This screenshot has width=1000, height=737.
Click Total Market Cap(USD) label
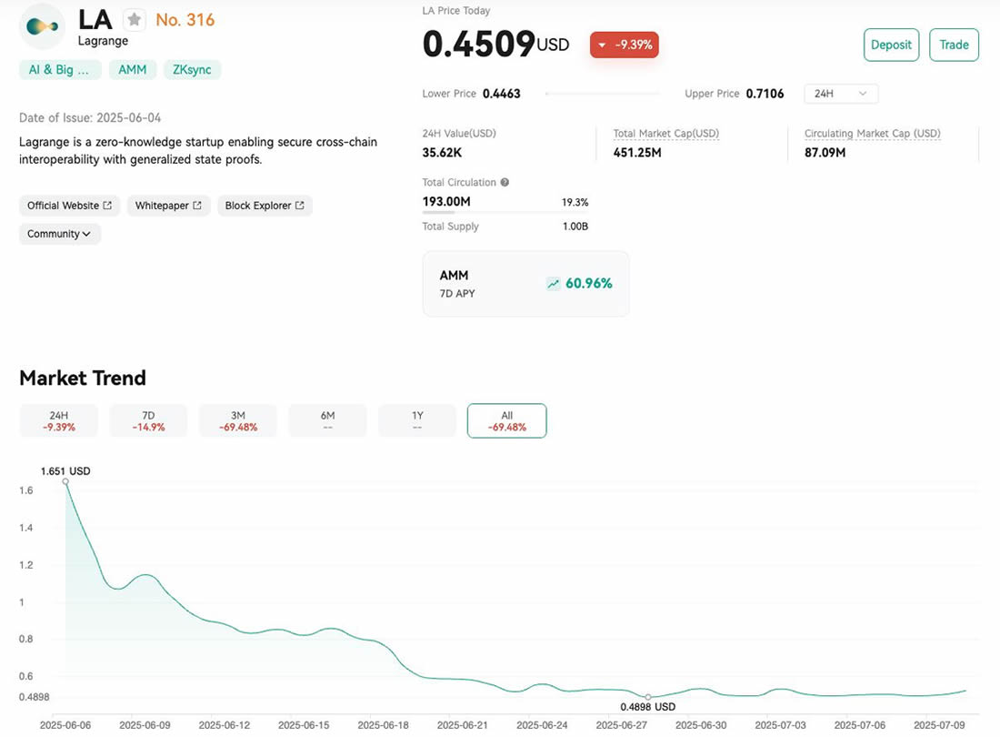click(665, 134)
